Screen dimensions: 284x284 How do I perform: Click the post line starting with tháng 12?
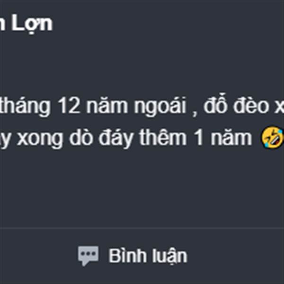pos(142,106)
